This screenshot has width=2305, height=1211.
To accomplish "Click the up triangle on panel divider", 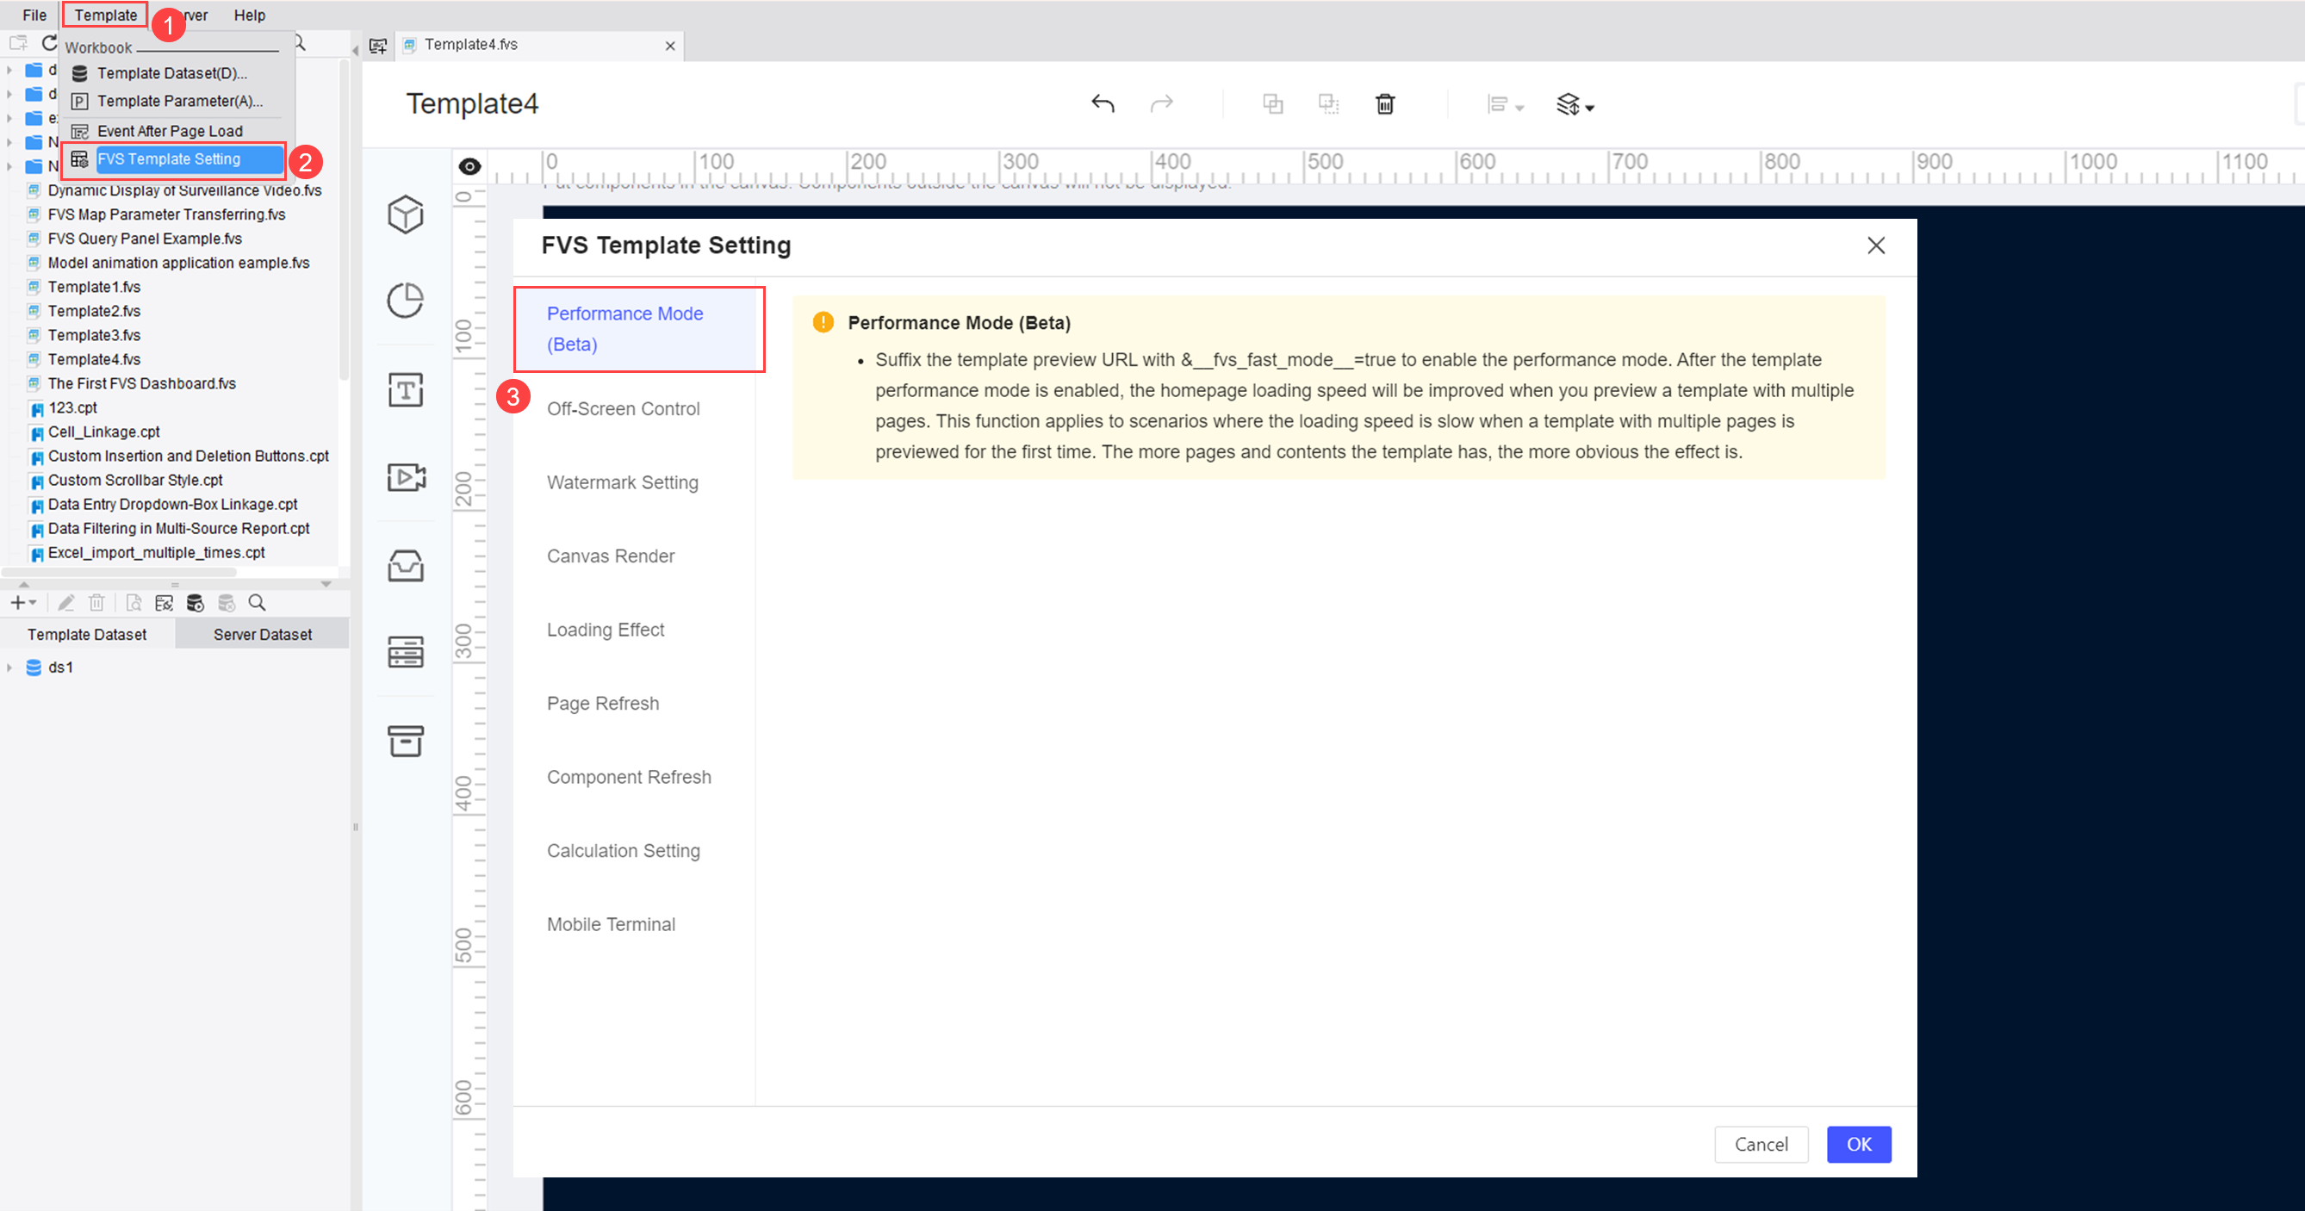I will click(24, 584).
